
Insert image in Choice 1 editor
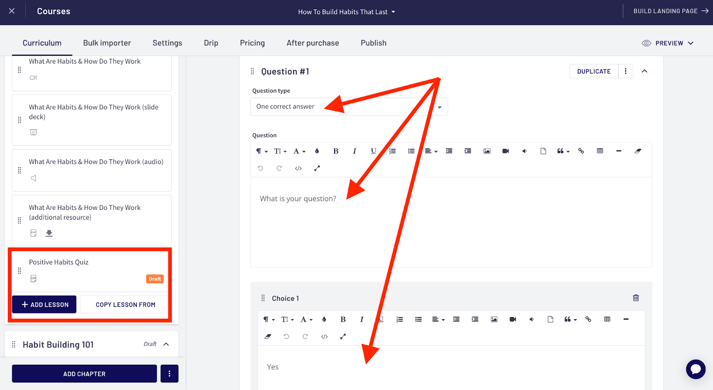point(494,319)
